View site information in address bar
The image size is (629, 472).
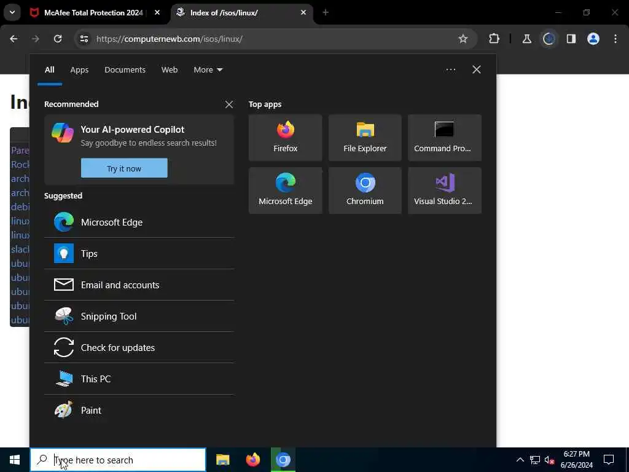point(84,39)
